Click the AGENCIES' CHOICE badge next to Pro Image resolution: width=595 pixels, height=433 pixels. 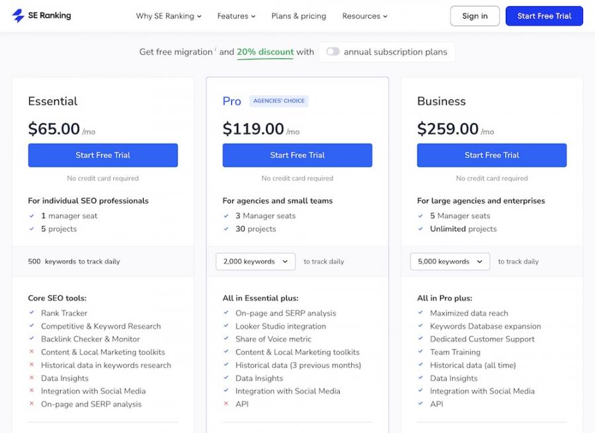click(278, 100)
